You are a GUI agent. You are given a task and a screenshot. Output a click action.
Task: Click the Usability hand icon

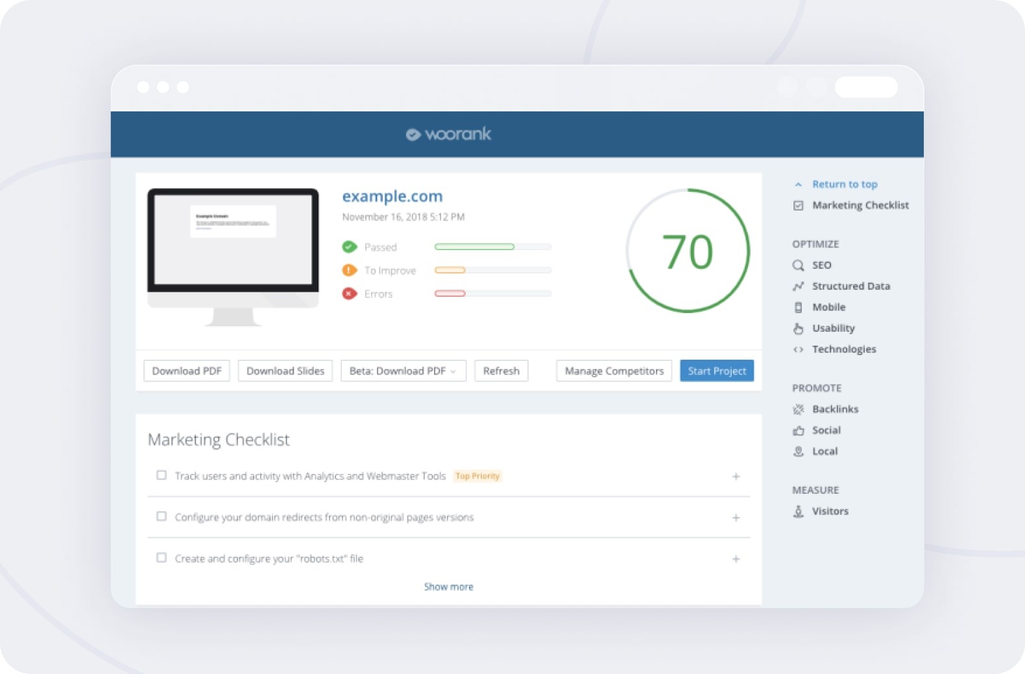798,329
